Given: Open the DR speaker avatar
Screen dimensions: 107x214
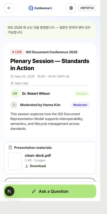Looking at the screenshot, I should pos(15,94).
